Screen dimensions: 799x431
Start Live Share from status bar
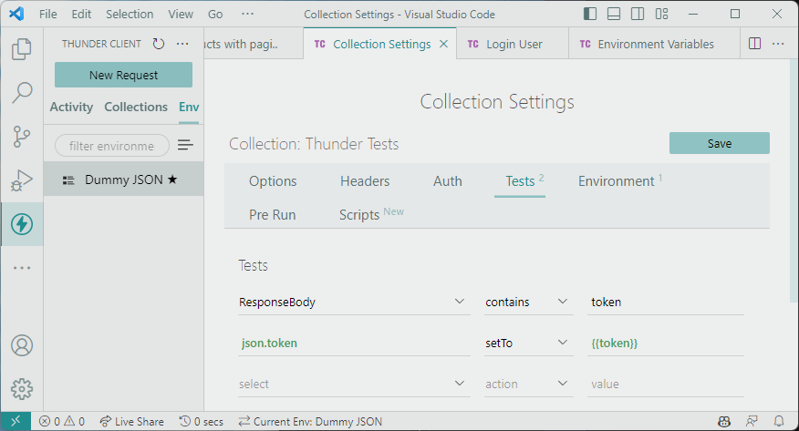(x=131, y=421)
